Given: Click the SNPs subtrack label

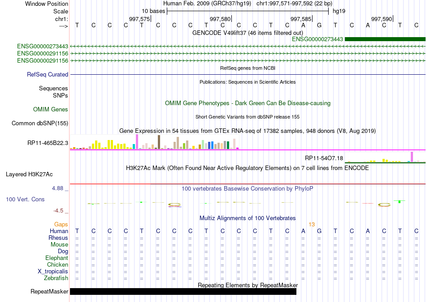Looking at the screenshot, I should [61, 95].
